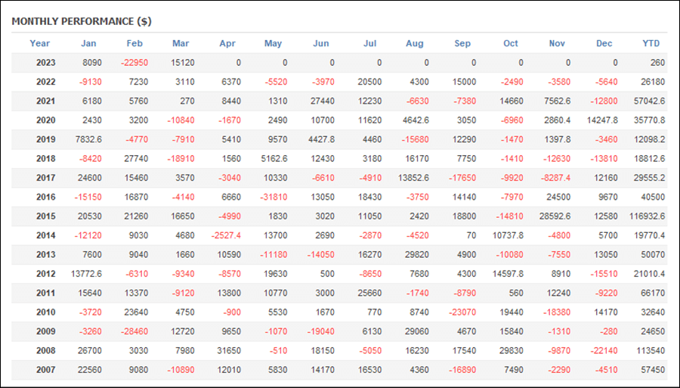Select the 2015 year row label

[45, 216]
